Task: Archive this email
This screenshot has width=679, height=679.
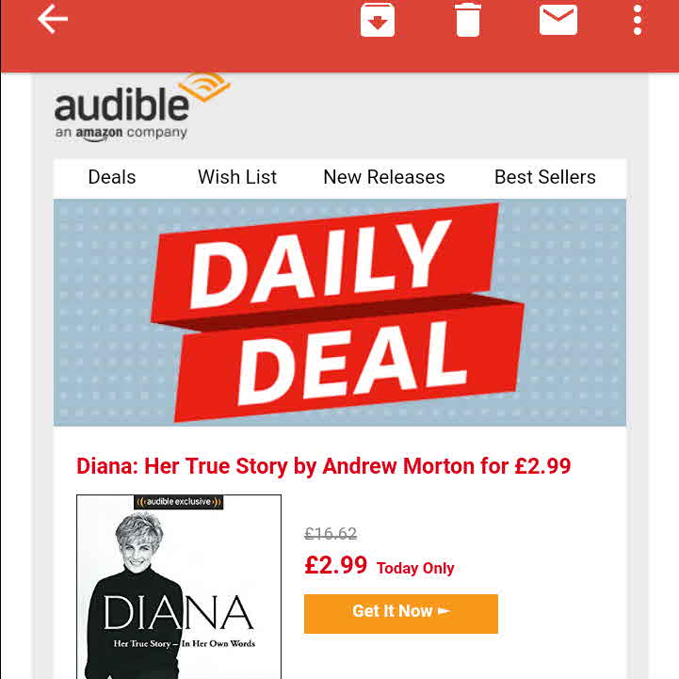Action: pyautogui.click(x=378, y=20)
